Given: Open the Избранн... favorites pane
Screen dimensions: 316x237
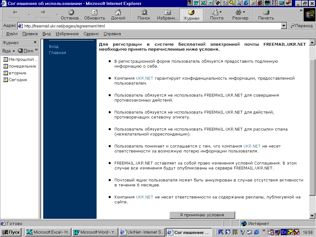Looking at the screenshot, I should (167, 15).
